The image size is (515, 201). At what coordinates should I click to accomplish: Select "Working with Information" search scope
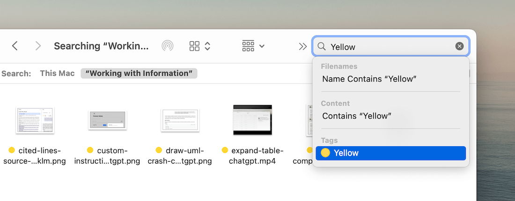coord(139,74)
